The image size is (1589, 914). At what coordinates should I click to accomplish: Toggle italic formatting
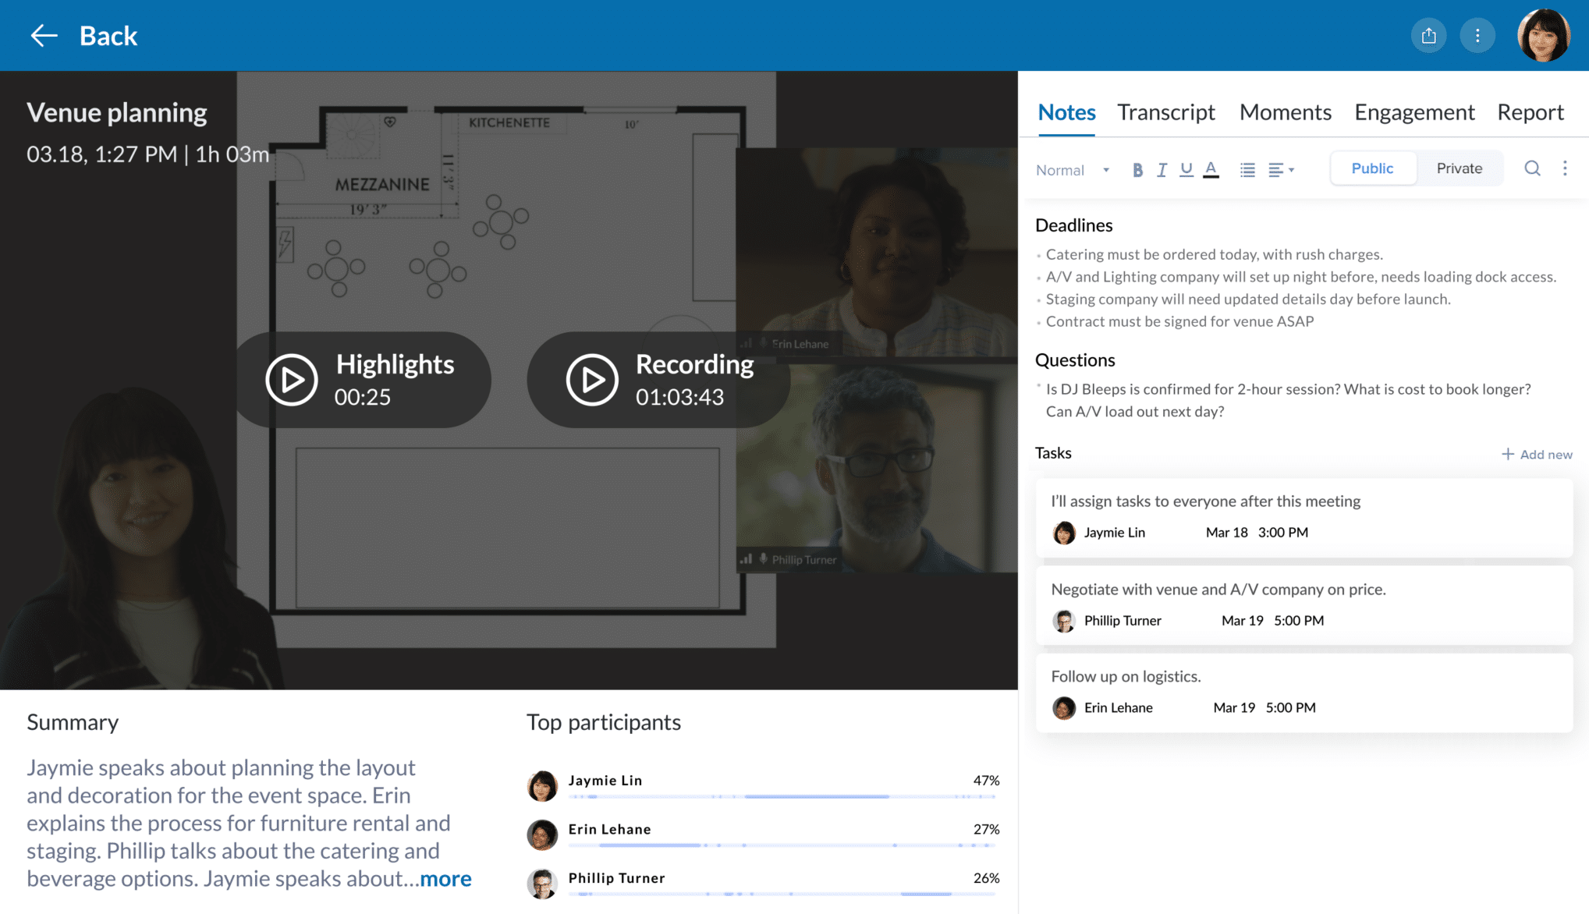(x=1162, y=169)
